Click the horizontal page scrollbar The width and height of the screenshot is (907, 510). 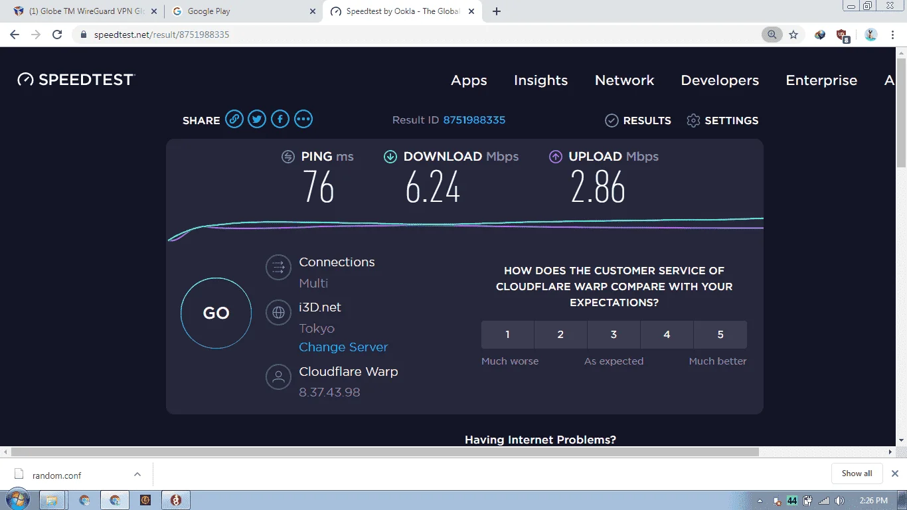pyautogui.click(x=385, y=452)
